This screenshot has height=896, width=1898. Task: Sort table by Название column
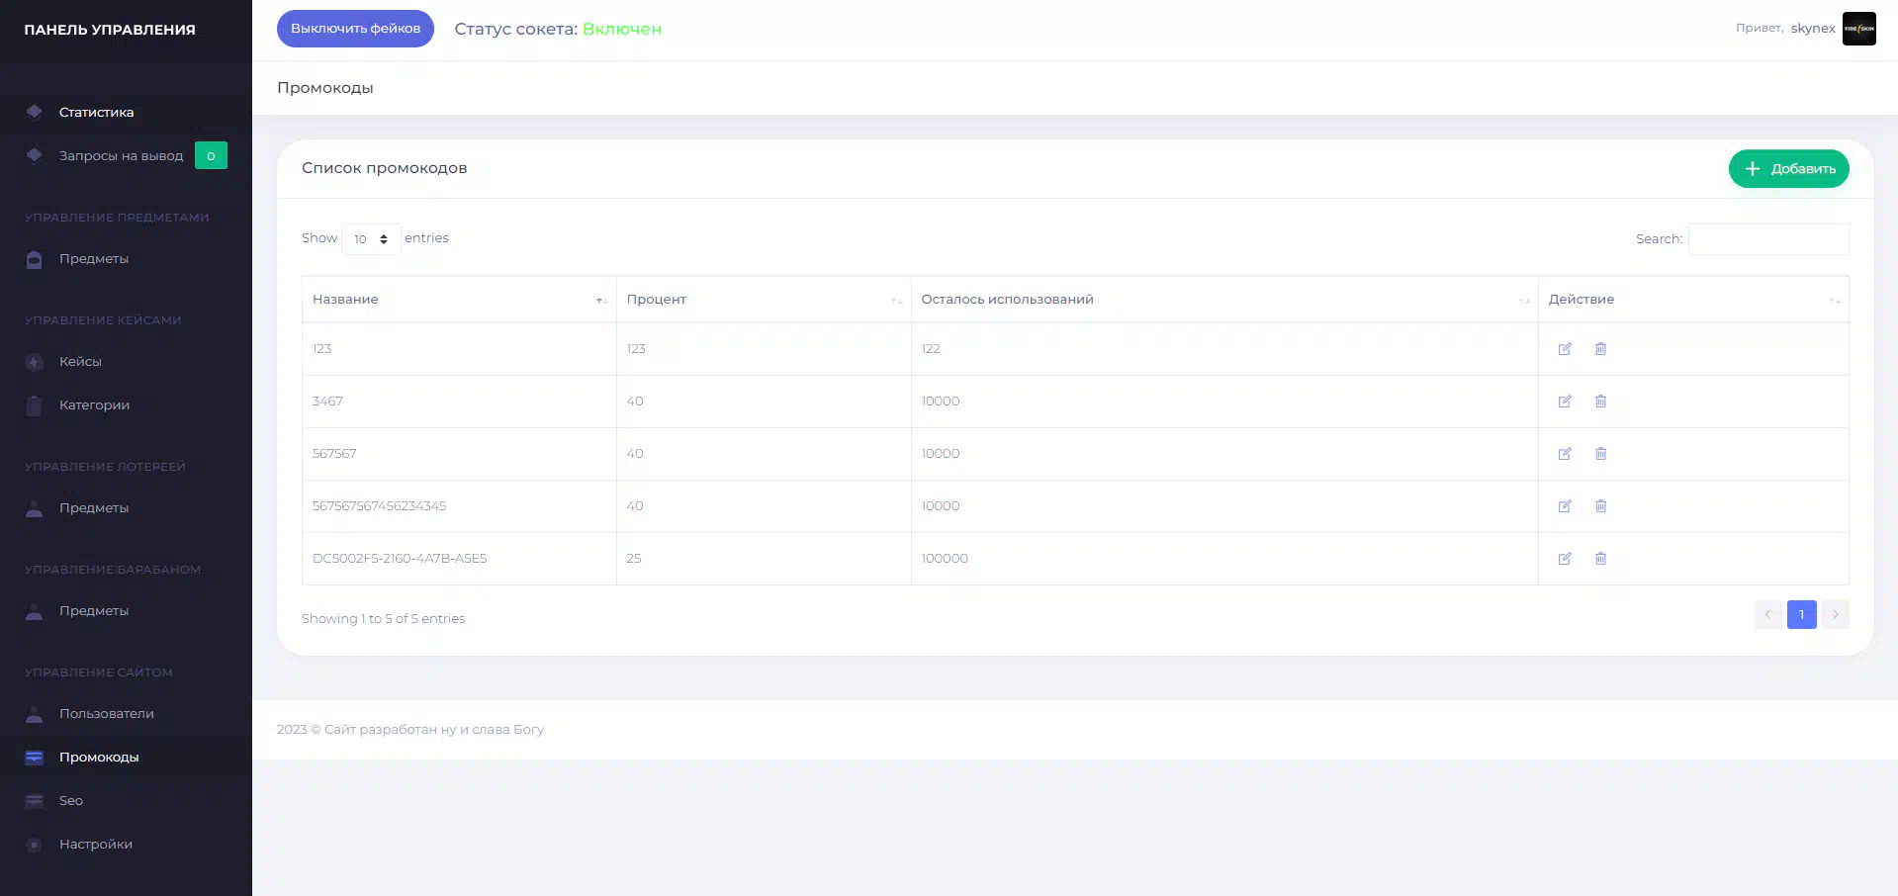click(458, 300)
